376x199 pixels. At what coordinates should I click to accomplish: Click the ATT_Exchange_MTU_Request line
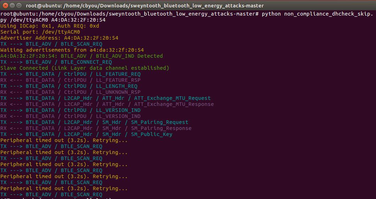(x=105, y=98)
